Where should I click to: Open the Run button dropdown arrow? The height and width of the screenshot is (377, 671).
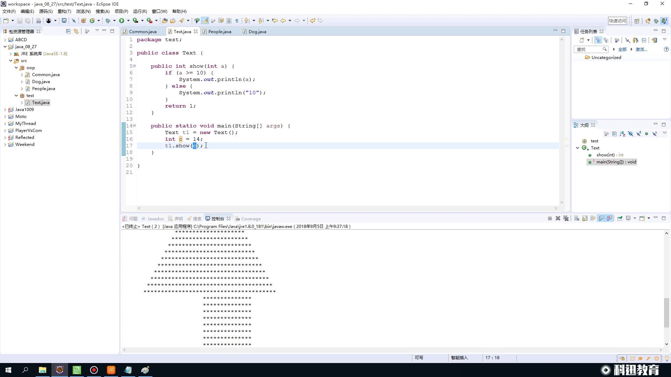pos(128,21)
